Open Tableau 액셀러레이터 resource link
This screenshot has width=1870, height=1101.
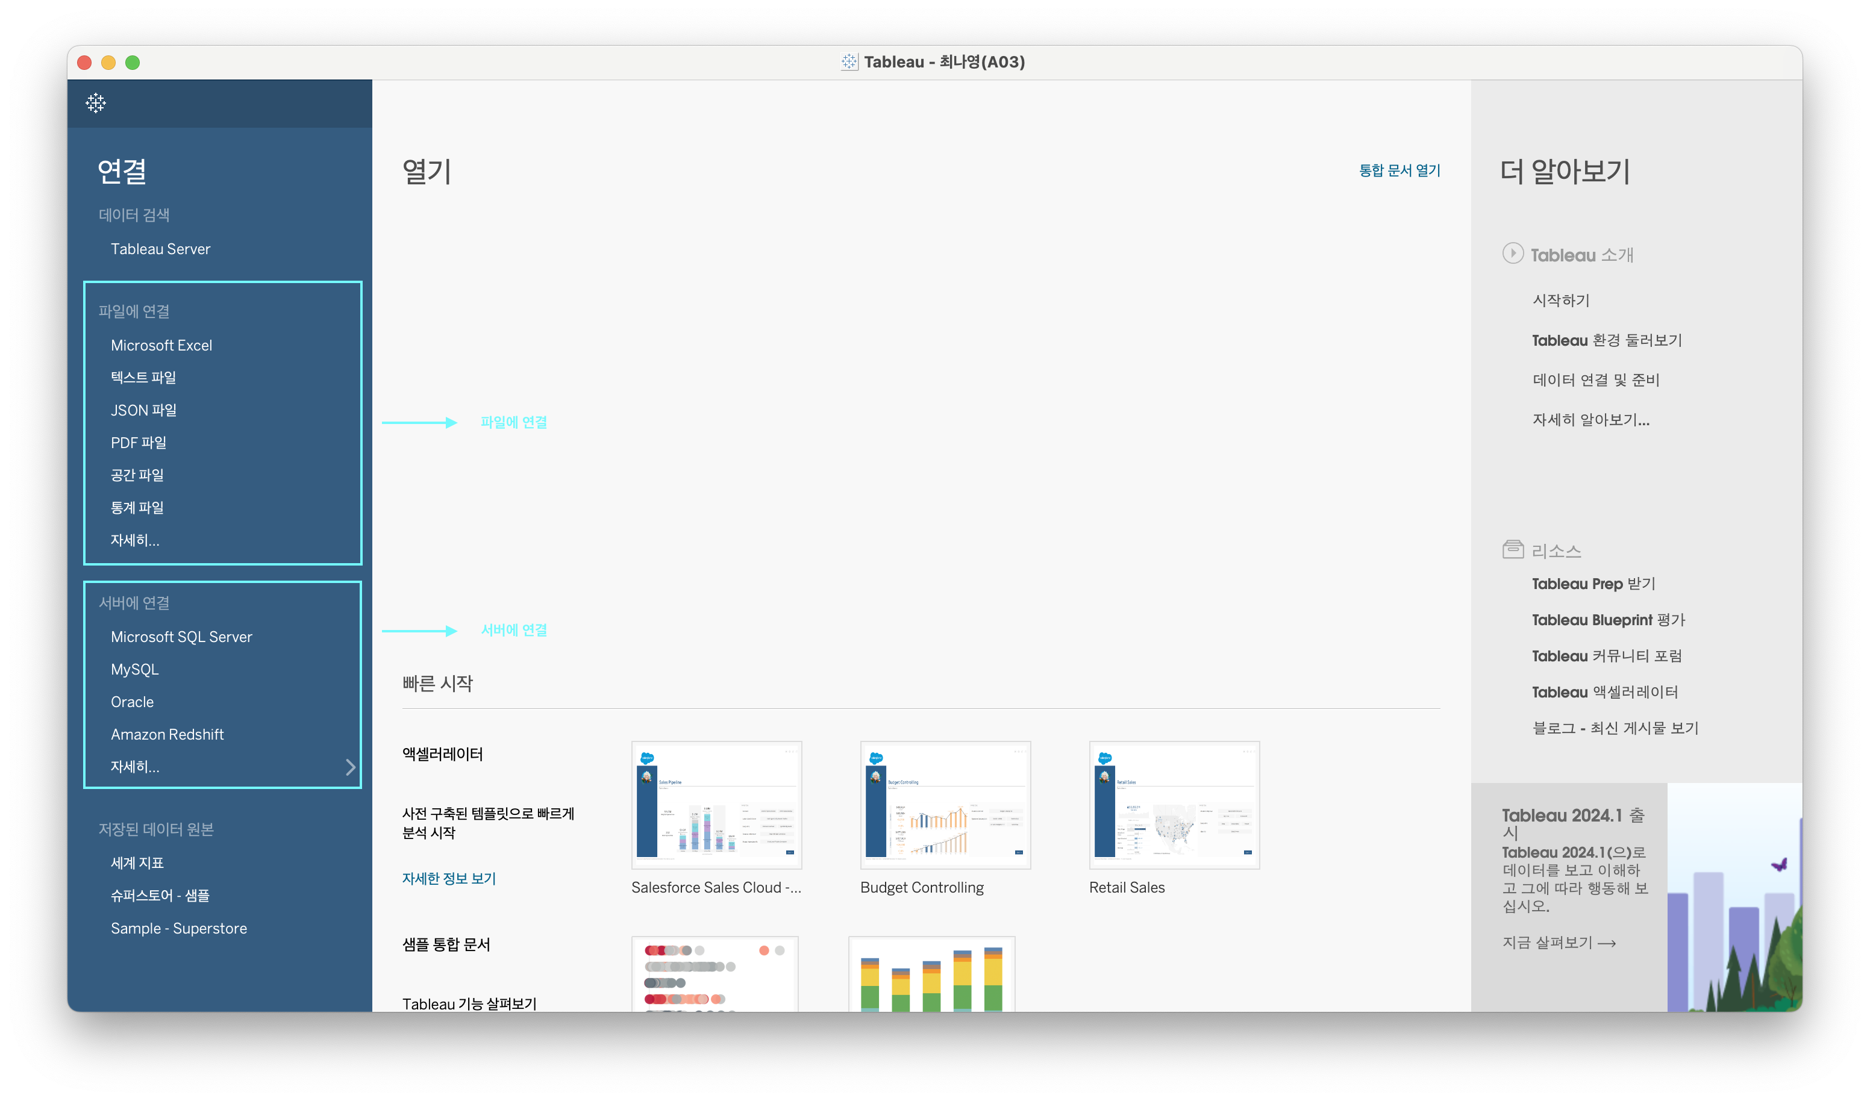(x=1604, y=693)
